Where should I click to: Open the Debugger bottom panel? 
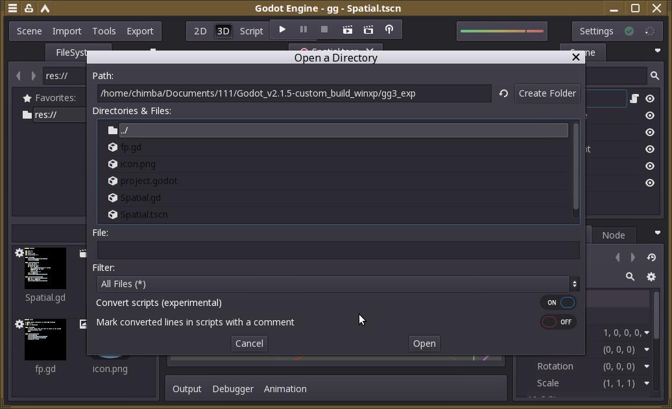click(x=233, y=389)
